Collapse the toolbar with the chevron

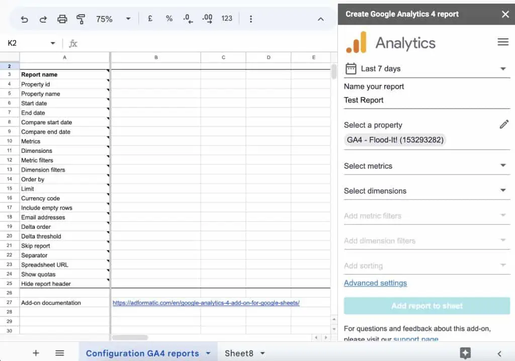tap(321, 19)
